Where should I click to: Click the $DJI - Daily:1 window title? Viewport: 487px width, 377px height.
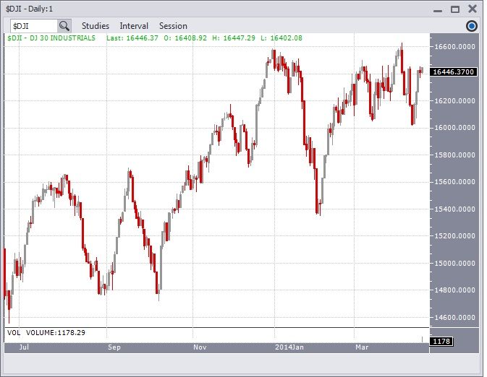[29, 9]
